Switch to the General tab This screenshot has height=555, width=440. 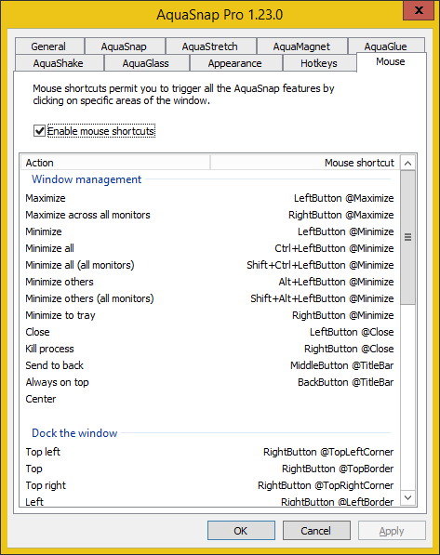coord(49,46)
